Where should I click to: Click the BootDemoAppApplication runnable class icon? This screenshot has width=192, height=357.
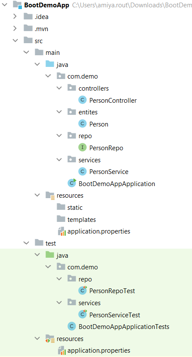(72, 183)
